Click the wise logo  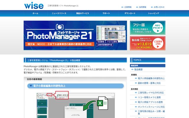coord(34,5)
